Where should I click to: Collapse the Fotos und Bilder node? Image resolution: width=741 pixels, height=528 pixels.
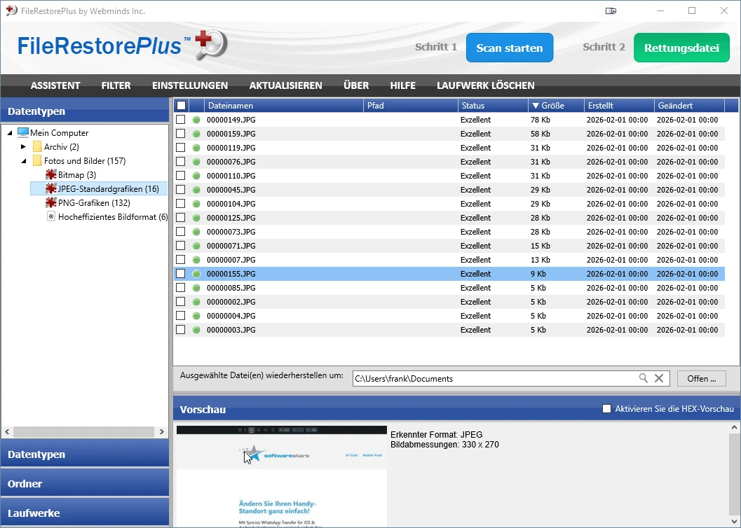tap(23, 160)
